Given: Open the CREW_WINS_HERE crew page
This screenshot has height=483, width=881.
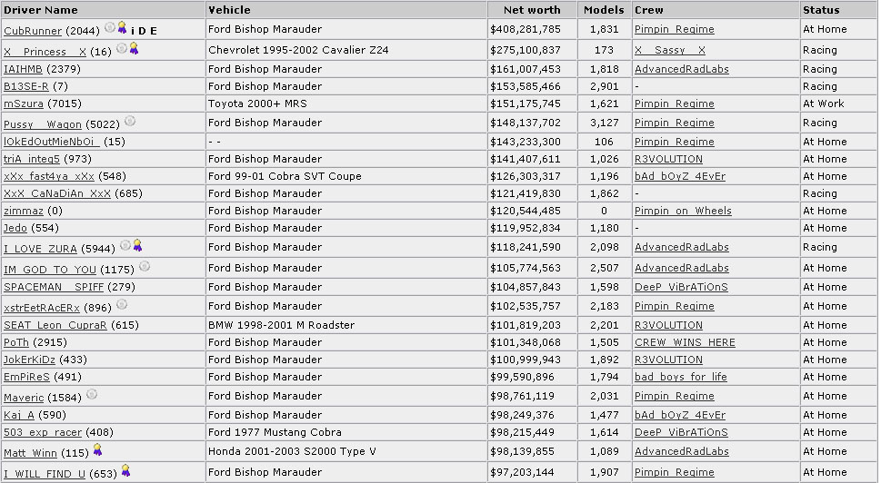Looking at the screenshot, I should (685, 342).
